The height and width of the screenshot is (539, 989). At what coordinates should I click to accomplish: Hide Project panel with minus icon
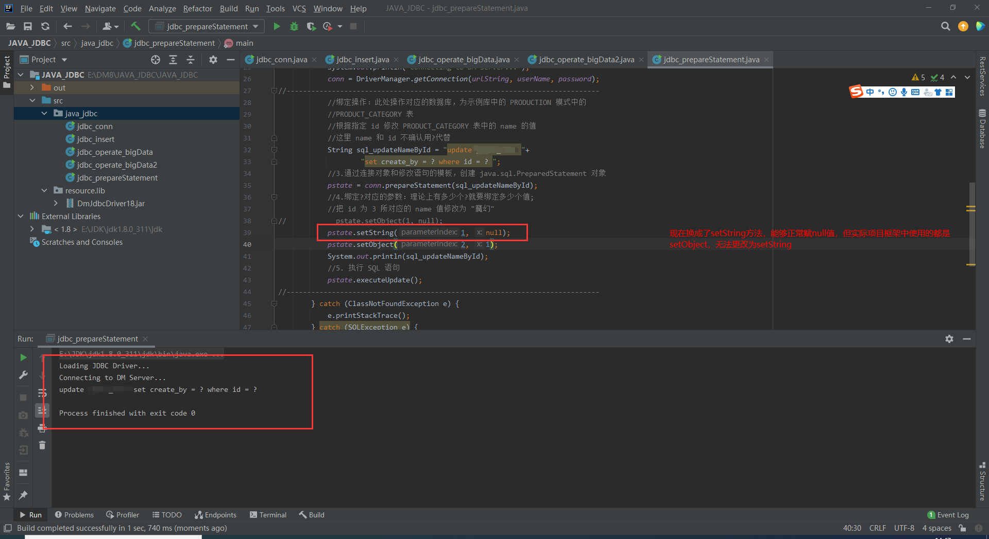(231, 60)
